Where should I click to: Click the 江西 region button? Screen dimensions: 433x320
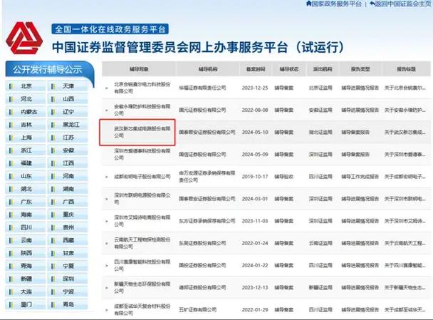pyautogui.click(x=68, y=163)
